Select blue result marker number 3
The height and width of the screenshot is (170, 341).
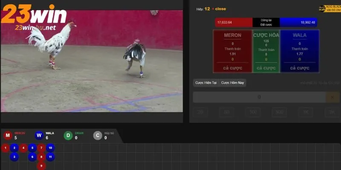pos(14,157)
